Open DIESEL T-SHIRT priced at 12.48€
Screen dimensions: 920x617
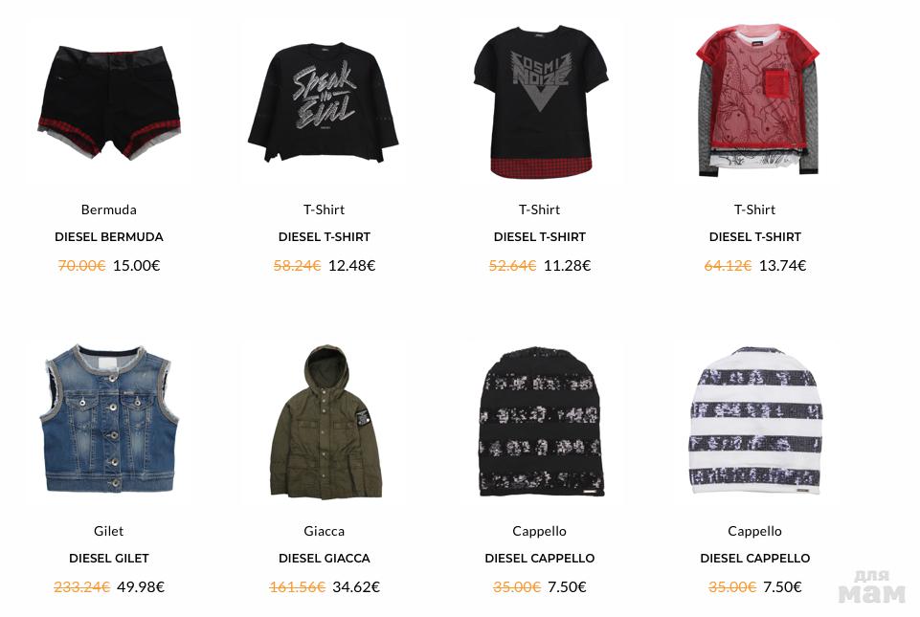pos(324,237)
